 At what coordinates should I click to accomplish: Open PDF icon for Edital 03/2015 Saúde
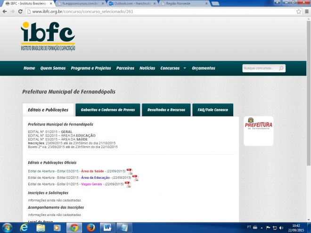click(129, 171)
